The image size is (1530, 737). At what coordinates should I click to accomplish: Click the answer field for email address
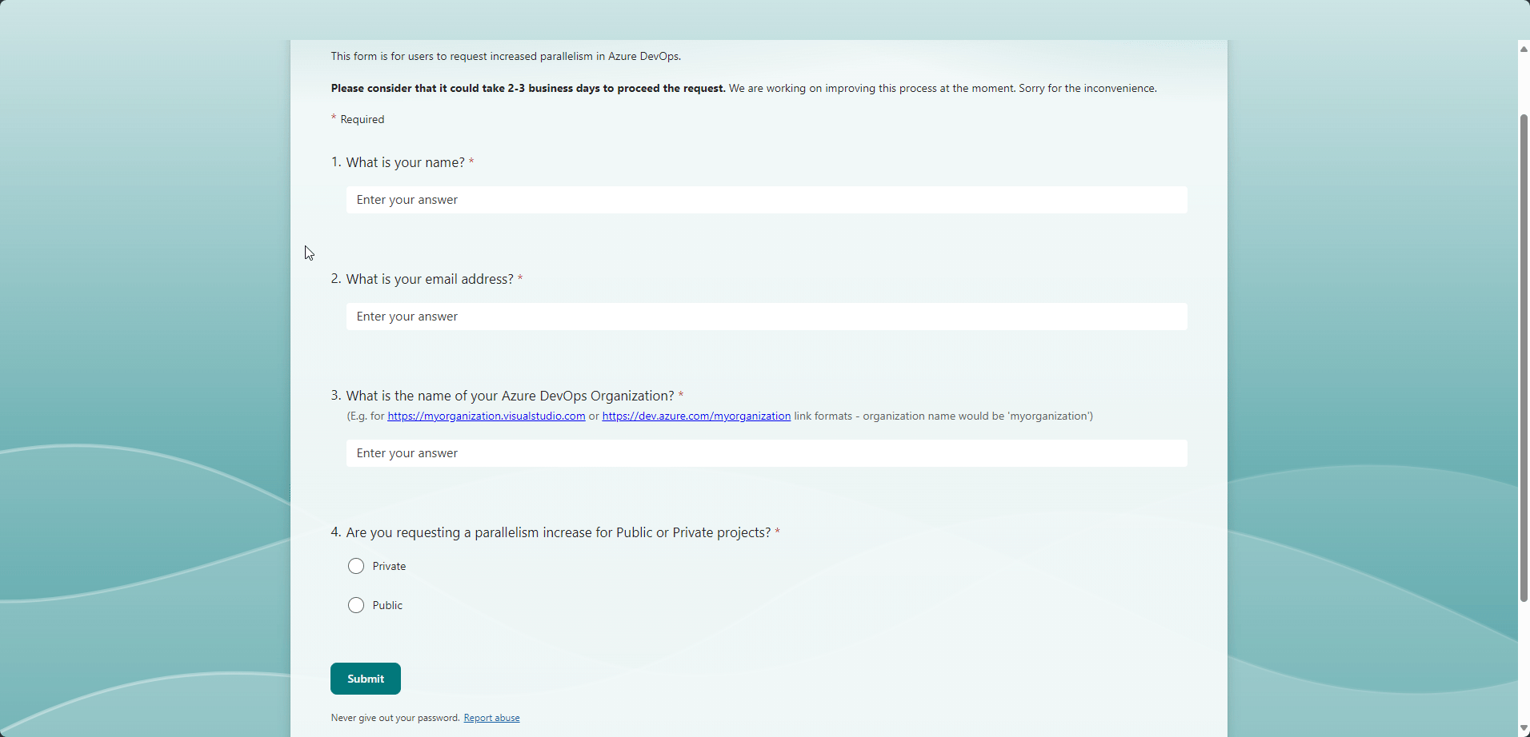[x=766, y=316]
